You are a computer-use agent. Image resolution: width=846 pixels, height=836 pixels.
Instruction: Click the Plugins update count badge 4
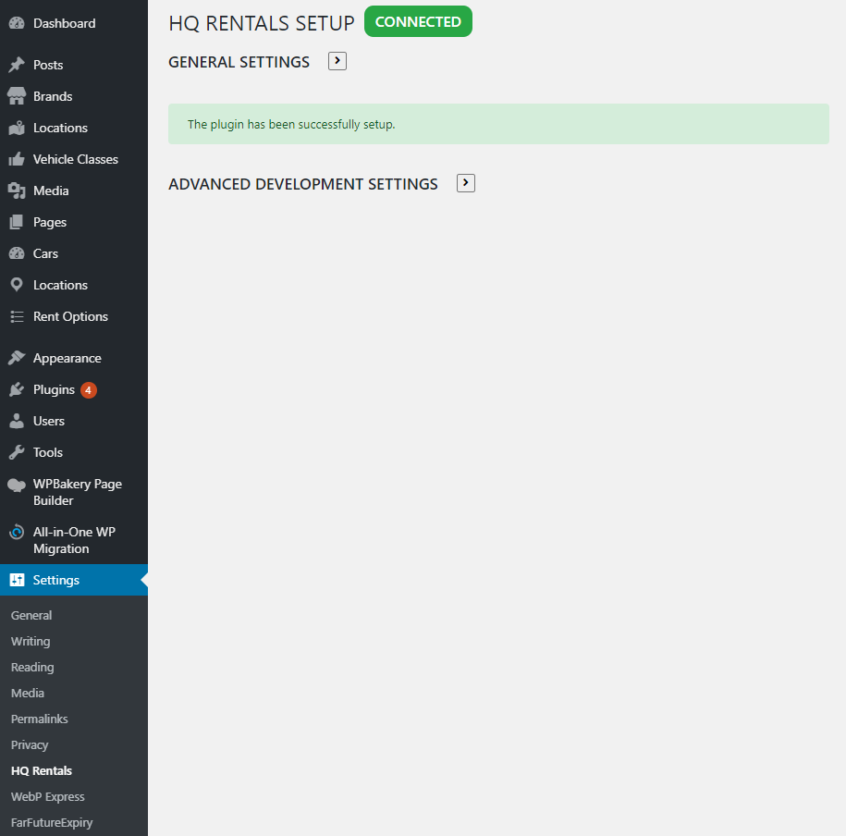(89, 389)
